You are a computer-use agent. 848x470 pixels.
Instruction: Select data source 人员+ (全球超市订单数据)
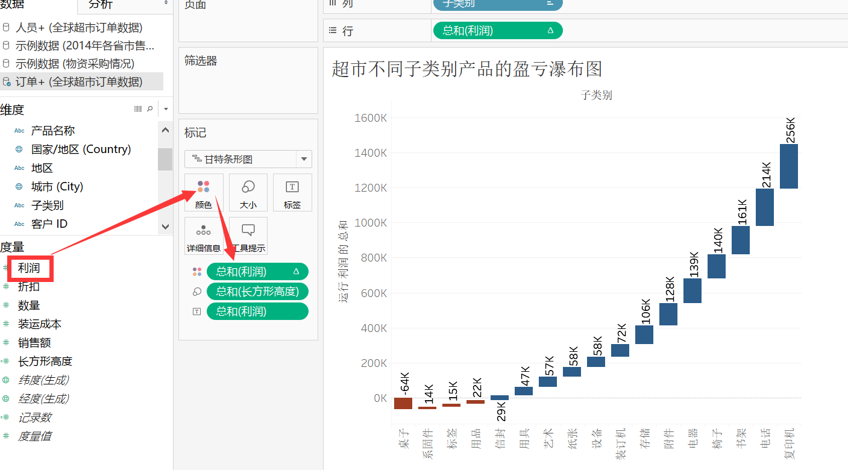(79, 28)
